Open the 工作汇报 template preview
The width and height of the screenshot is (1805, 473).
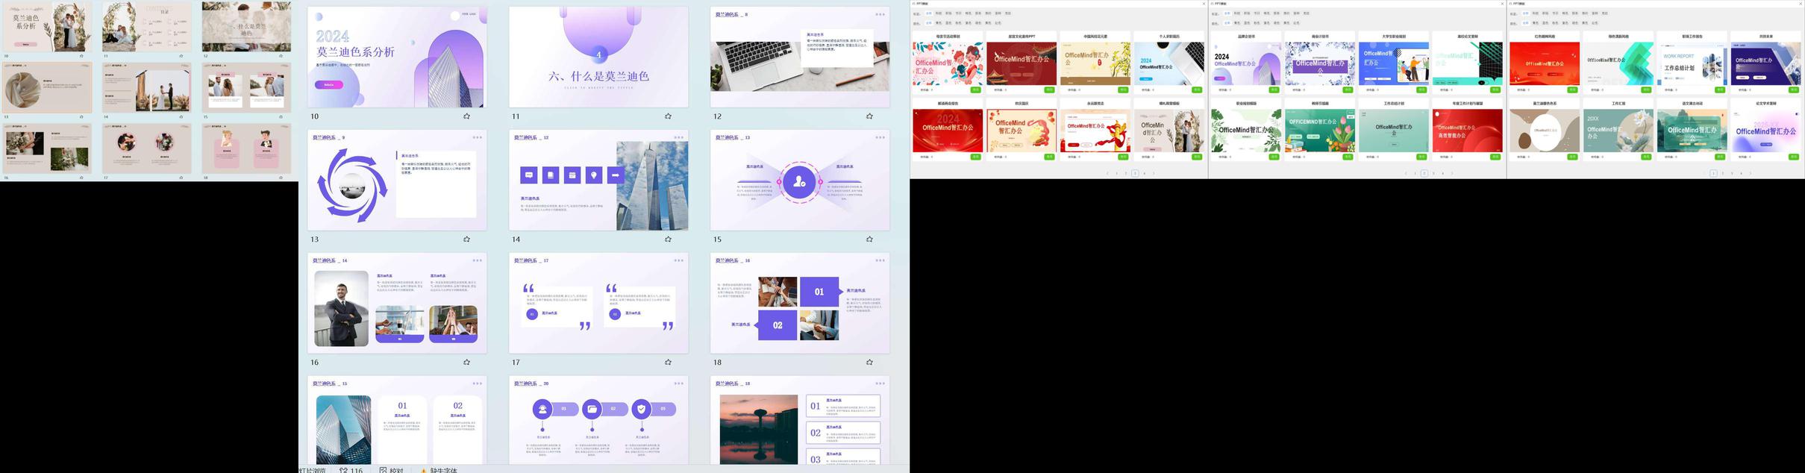[1618, 131]
